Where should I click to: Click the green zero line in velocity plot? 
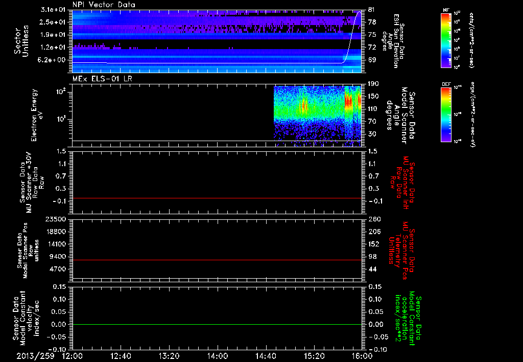coord(217,324)
